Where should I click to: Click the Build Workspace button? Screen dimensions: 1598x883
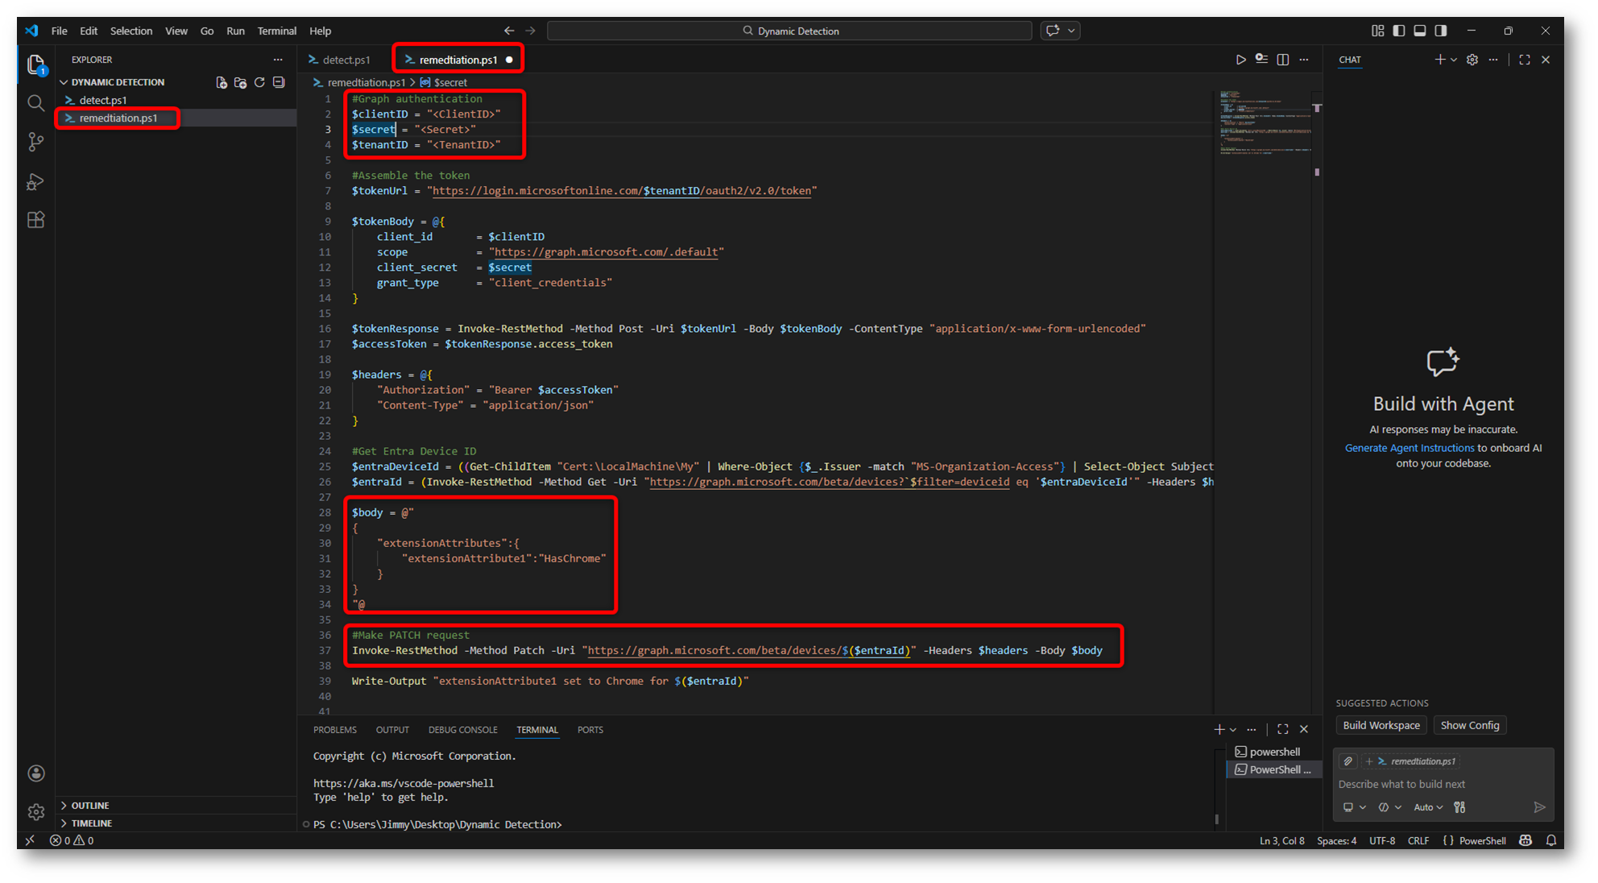pyautogui.click(x=1381, y=725)
